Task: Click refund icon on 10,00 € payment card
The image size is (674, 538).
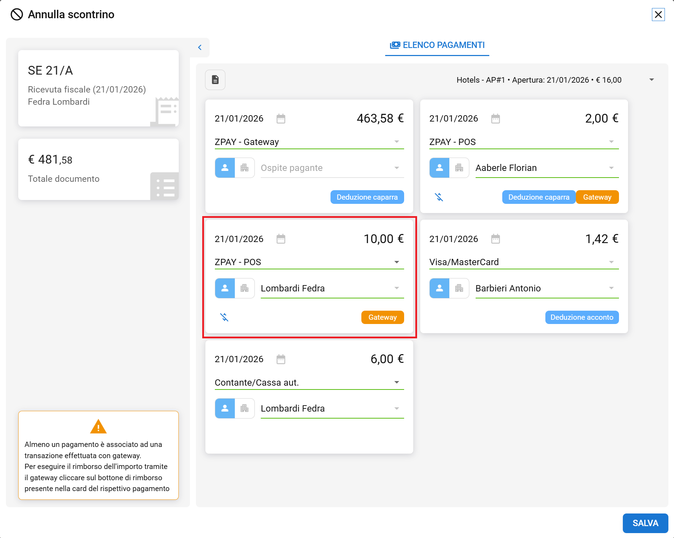Action: [224, 317]
